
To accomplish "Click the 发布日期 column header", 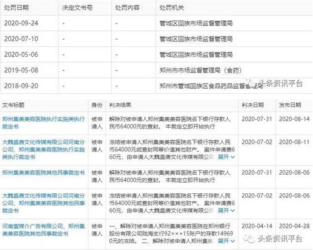I will coord(290,105).
